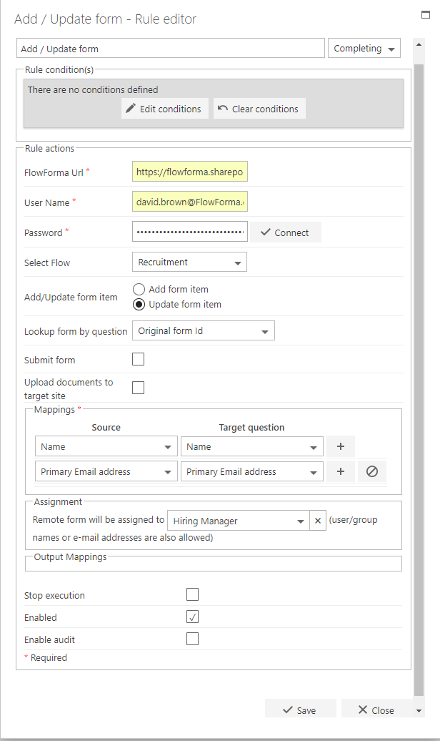Click the Output Mappings label

pyautogui.click(x=70, y=556)
